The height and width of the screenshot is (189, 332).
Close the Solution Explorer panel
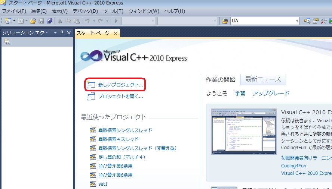pos(68,33)
